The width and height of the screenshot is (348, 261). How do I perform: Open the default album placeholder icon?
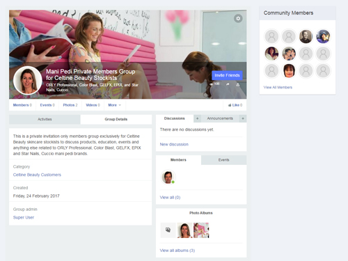[x=168, y=230]
